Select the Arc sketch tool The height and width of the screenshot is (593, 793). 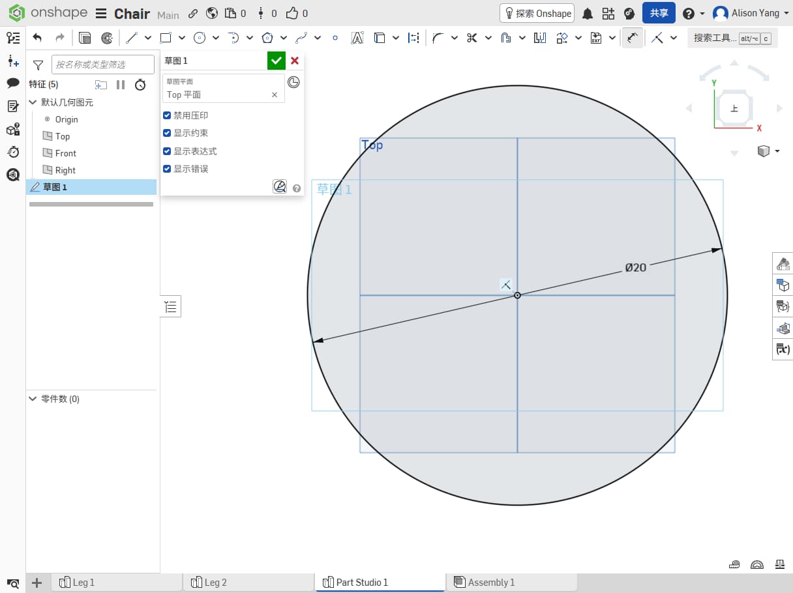point(233,38)
